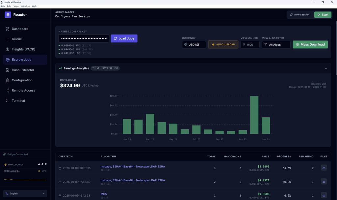Click the View Min USD input field
Viewport: 337px width, 200px height.
[x=252, y=45]
